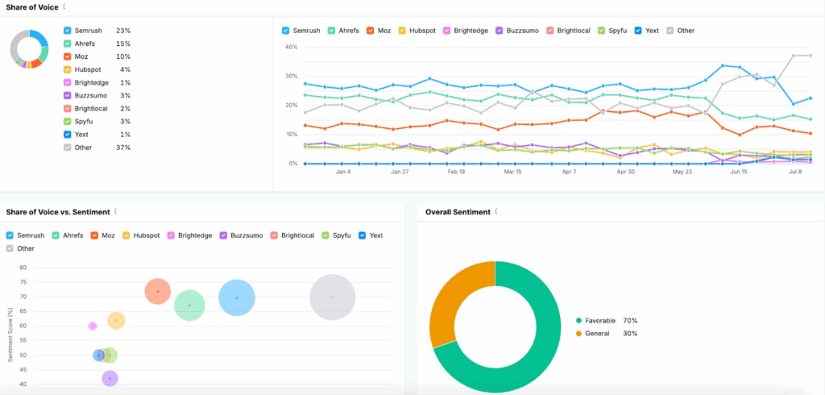Viewport: 825px width, 395px height.
Task: Toggle Yext 1% checkbox in percentage list
Action: [67, 135]
